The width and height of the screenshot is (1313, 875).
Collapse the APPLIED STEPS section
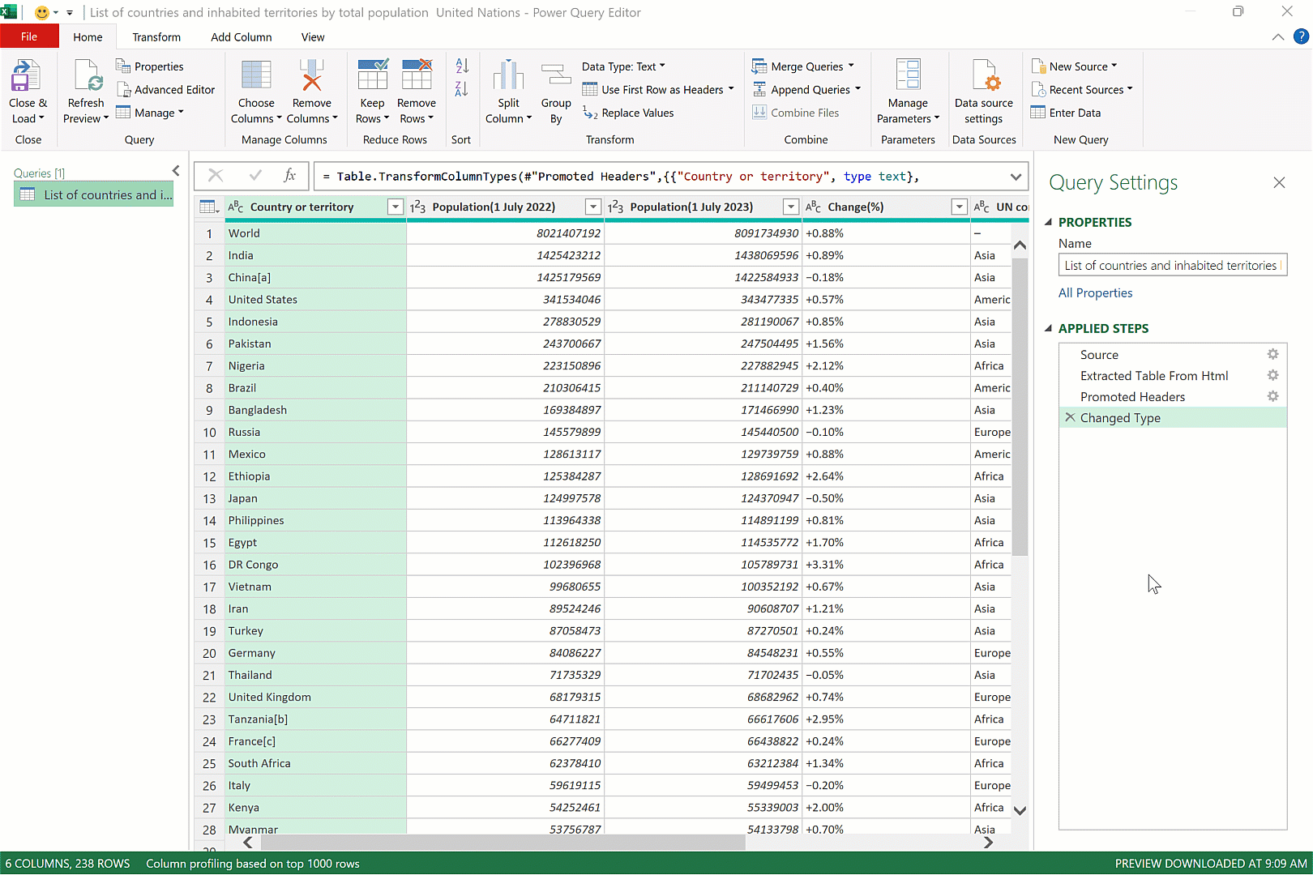[x=1048, y=328]
